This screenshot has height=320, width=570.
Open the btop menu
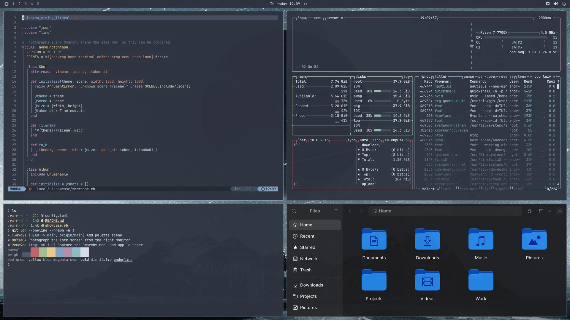[x=318, y=18]
